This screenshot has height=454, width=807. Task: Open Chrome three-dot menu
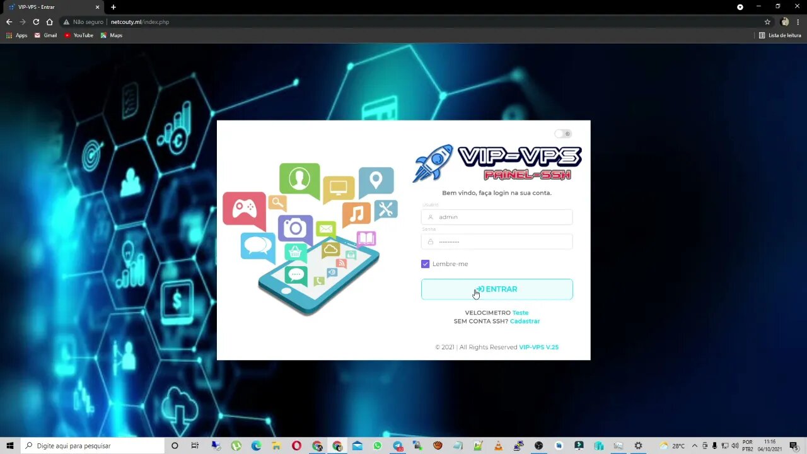[798, 22]
